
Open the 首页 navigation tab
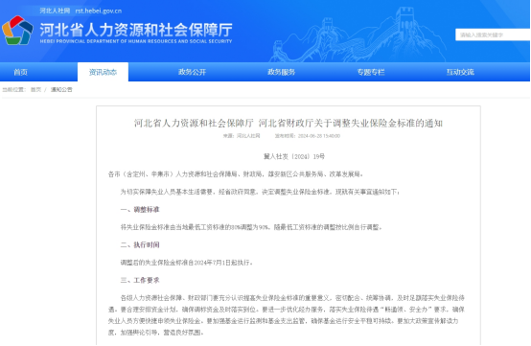coord(21,72)
